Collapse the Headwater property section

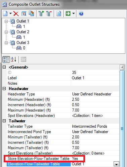4,89
